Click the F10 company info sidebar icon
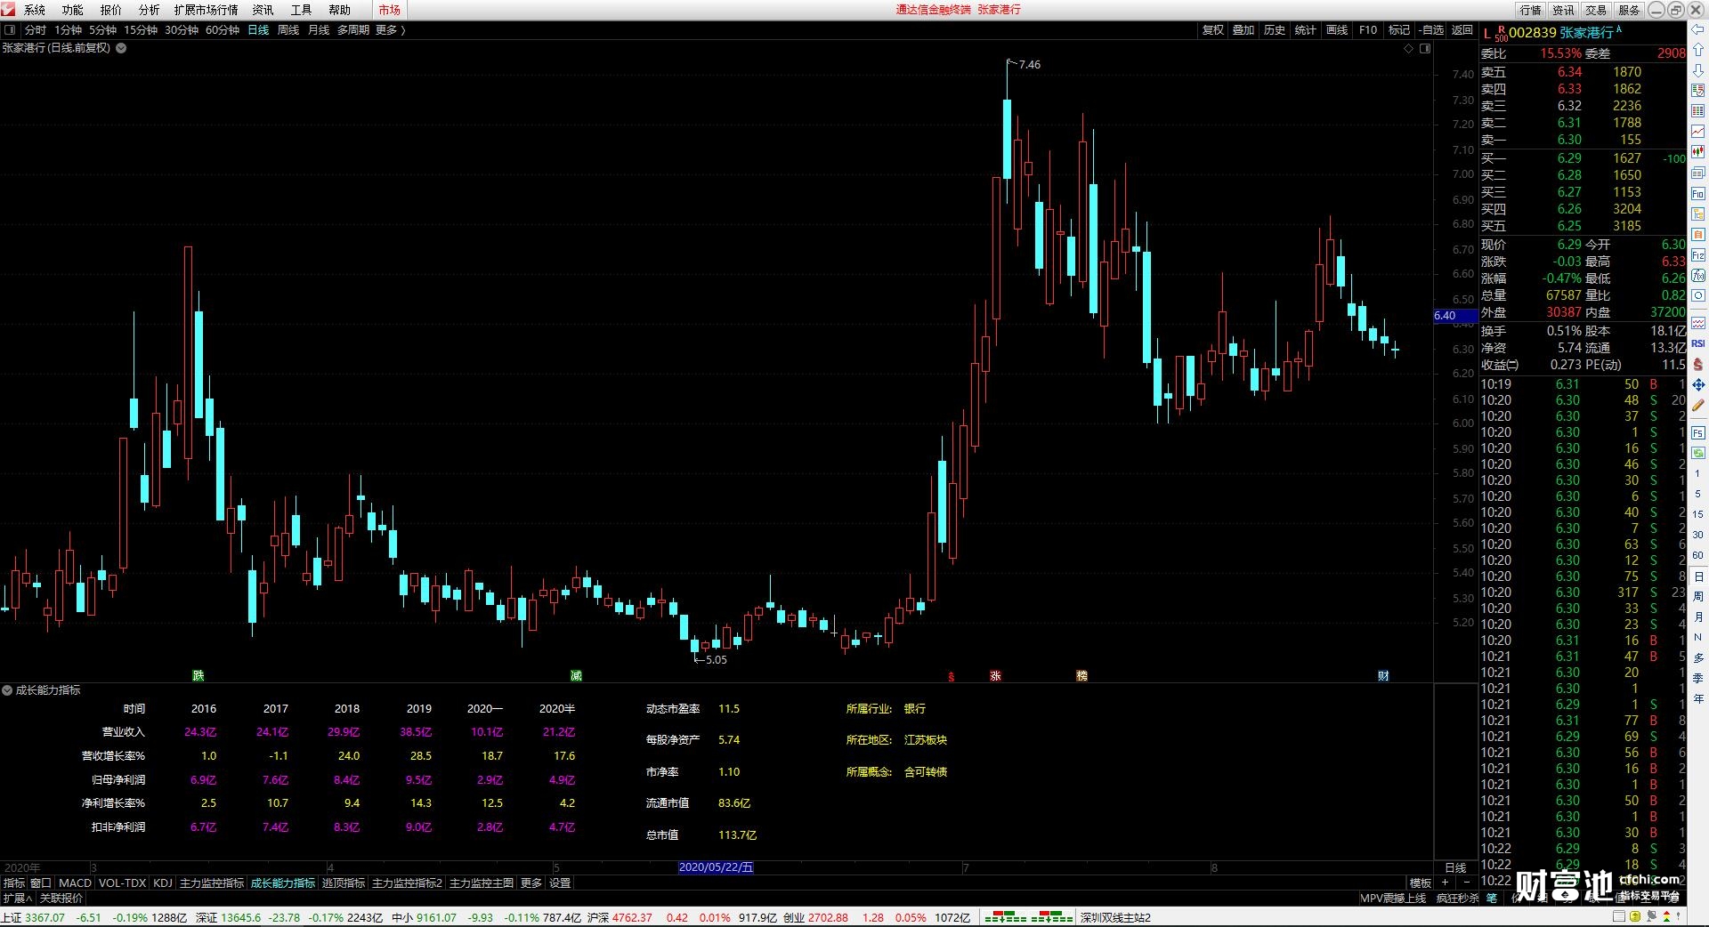This screenshot has width=1709, height=927. pos(1698,193)
